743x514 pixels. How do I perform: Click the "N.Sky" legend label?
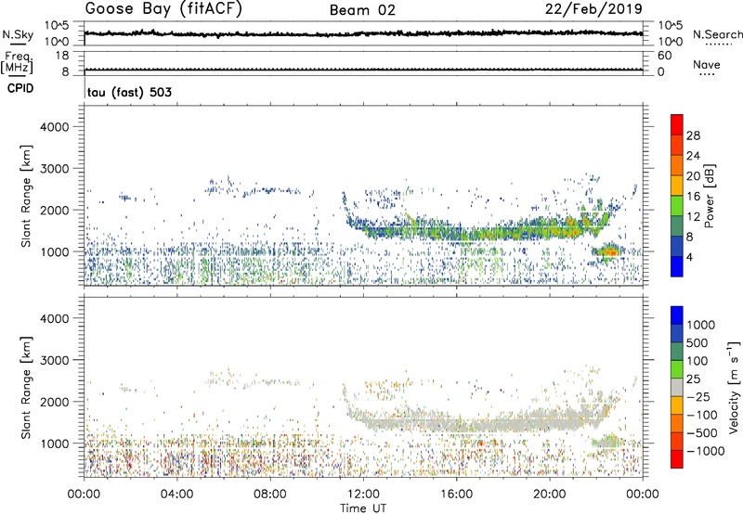click(18, 34)
